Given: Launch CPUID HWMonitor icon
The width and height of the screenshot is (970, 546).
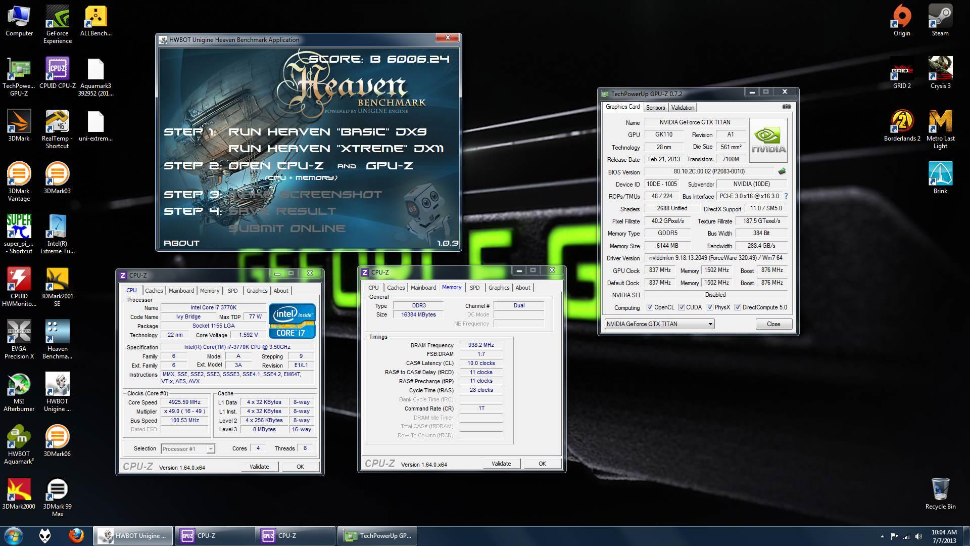Looking at the screenshot, I should (19, 287).
